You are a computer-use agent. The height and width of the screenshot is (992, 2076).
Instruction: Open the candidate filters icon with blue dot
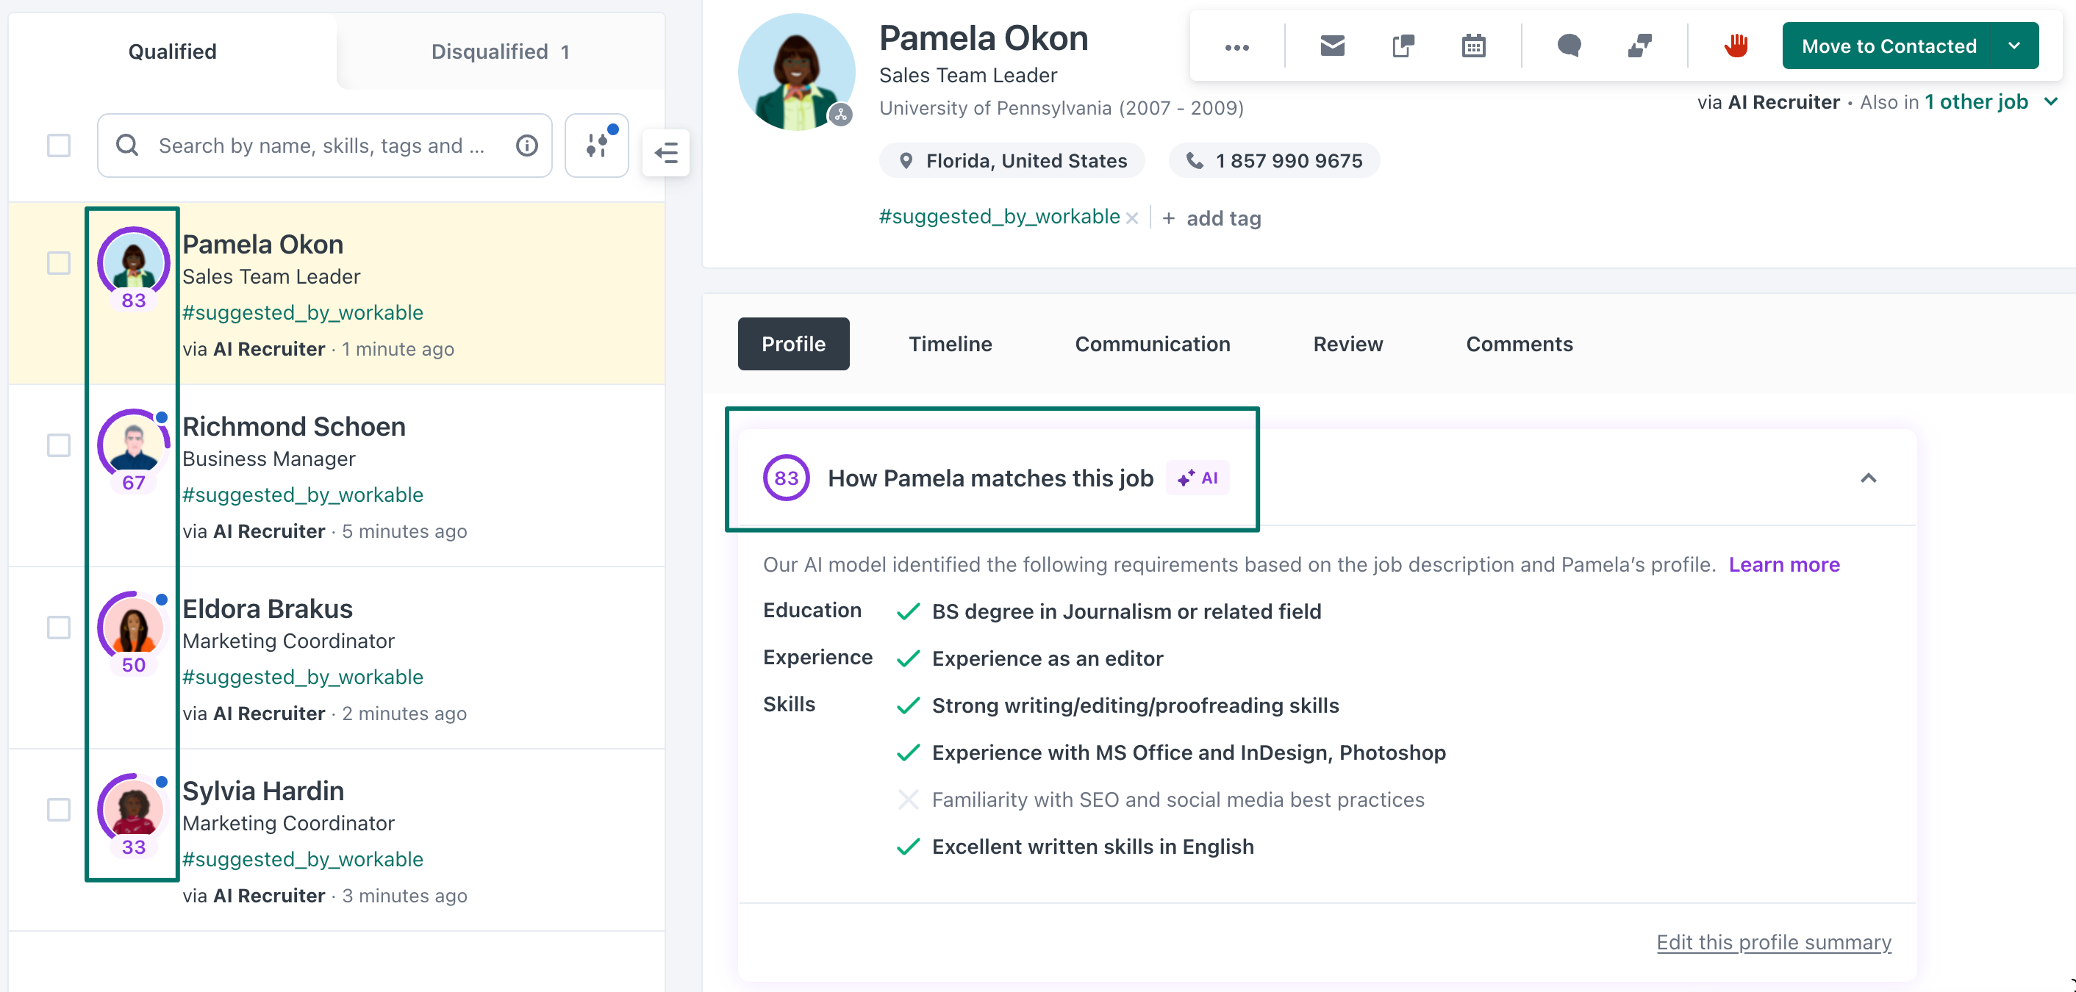596,145
